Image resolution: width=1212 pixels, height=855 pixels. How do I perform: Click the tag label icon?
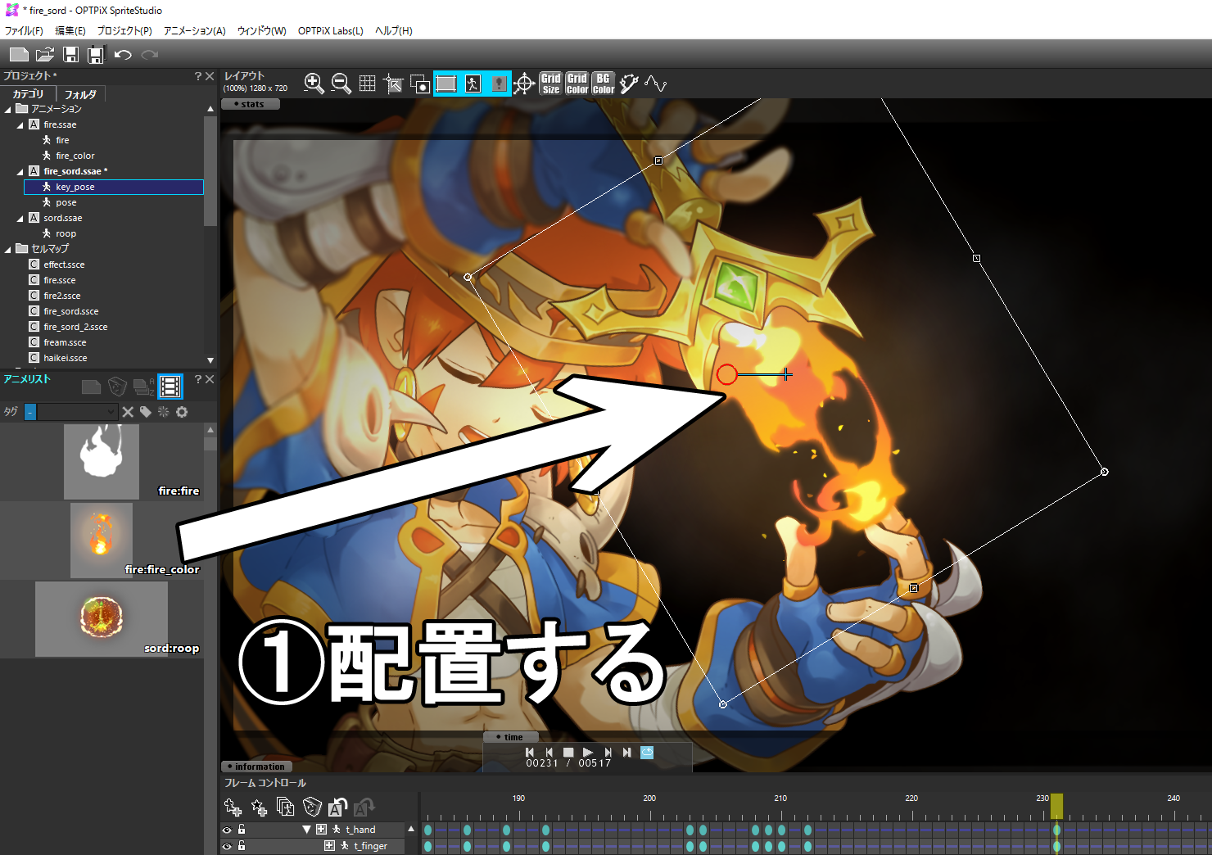(x=146, y=412)
